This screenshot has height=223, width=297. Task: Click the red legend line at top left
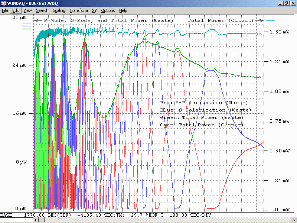(27, 23)
